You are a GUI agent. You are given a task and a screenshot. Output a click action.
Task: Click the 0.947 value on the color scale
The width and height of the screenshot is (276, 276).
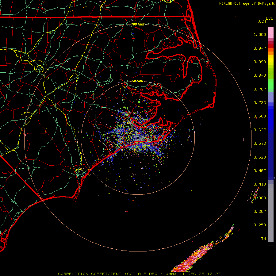click(x=260, y=48)
